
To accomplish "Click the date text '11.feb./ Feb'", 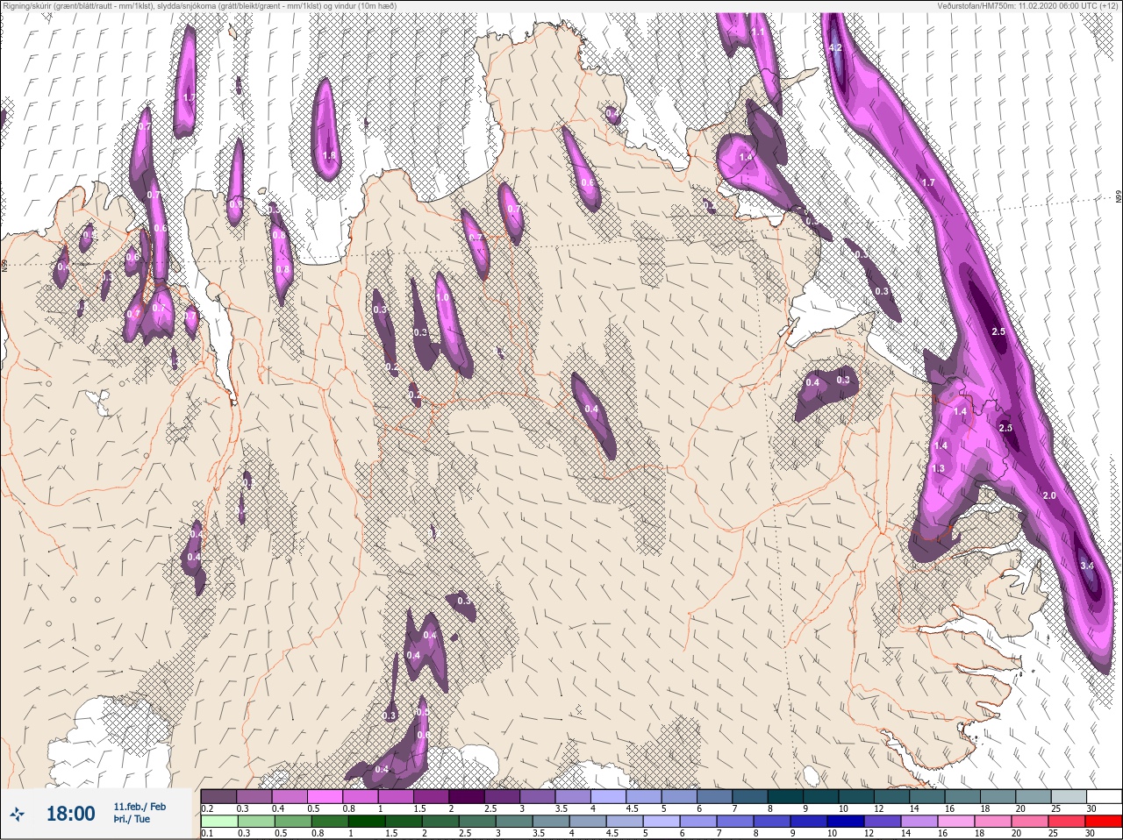I will pyautogui.click(x=139, y=806).
